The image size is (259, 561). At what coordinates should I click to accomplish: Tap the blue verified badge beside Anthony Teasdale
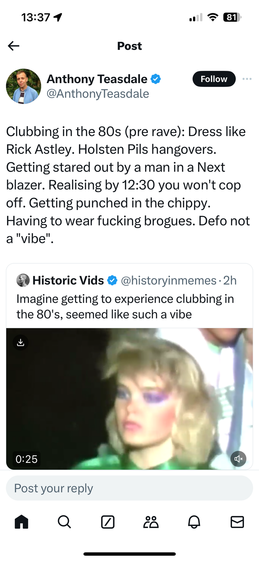[156, 79]
